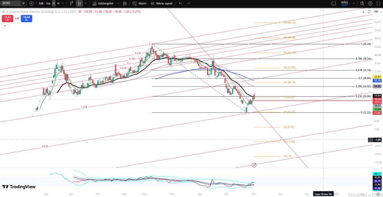
Task: Click the blue 27,75 price tag
Action: point(377,81)
